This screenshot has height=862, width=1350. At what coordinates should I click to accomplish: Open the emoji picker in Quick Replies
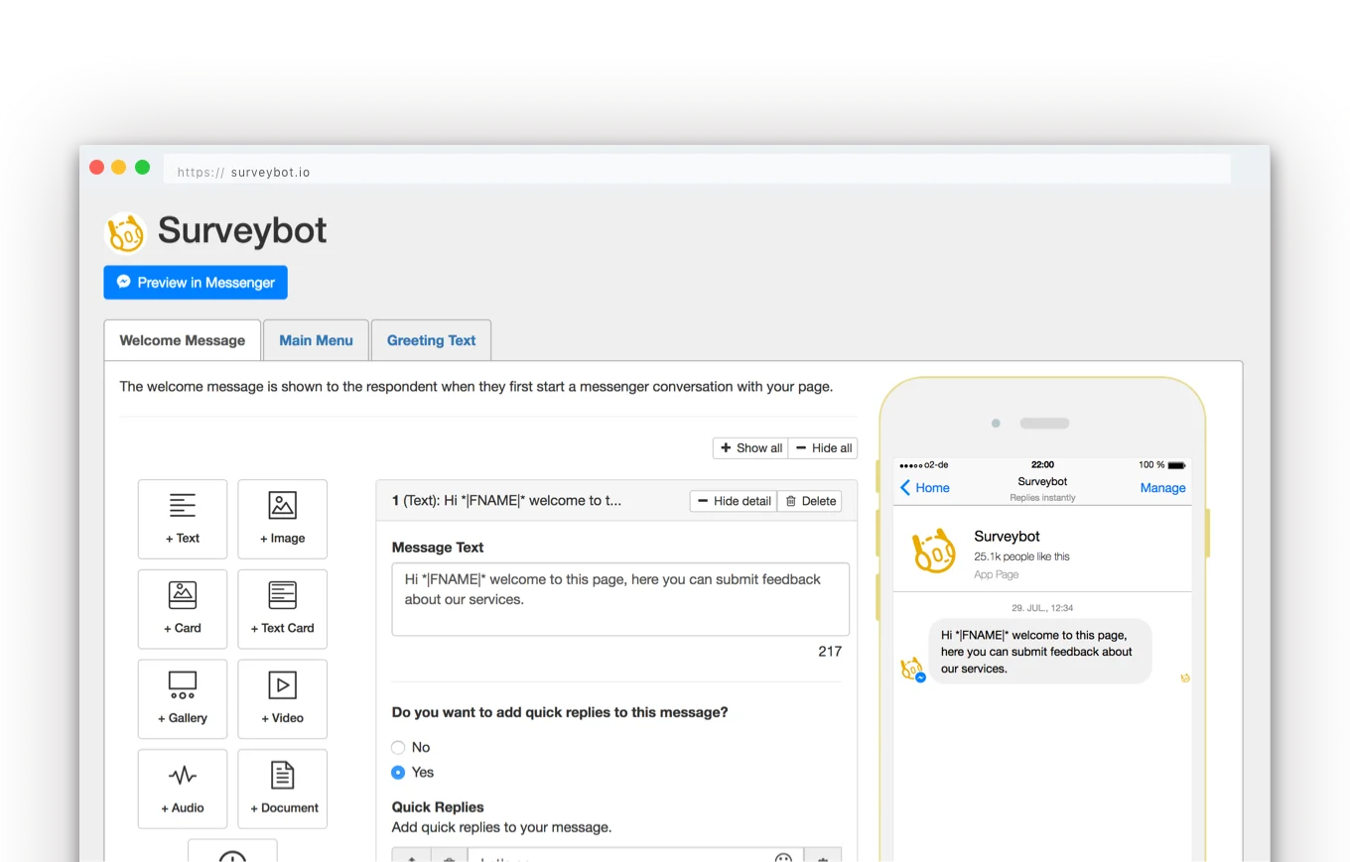[784, 856]
